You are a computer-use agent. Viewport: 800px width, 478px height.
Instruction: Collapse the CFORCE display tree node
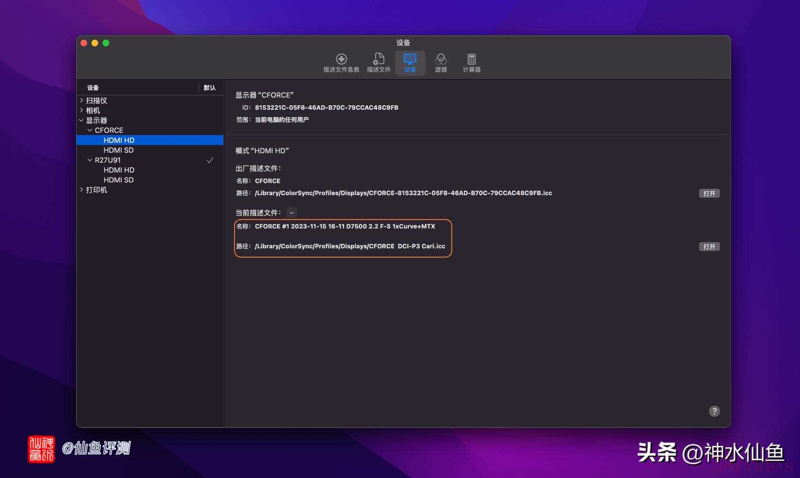point(90,130)
